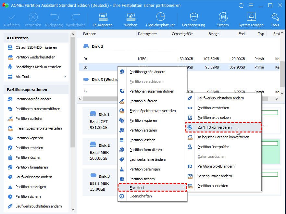Image resolution: width=286 pixels, height=214 pixels.
Task: Click the partition list horizontal scroll-right arrow
Action: tap(277, 99)
